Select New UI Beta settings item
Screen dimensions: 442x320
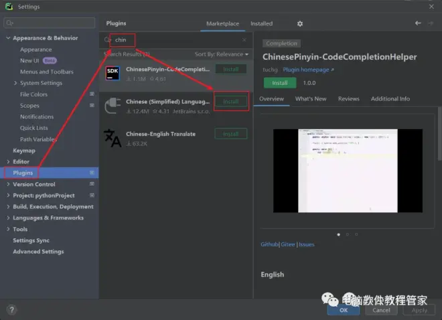click(x=38, y=60)
